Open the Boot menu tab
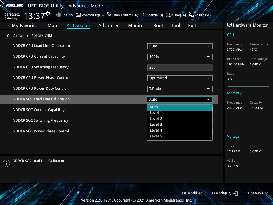The image size is (273, 205). (158, 25)
